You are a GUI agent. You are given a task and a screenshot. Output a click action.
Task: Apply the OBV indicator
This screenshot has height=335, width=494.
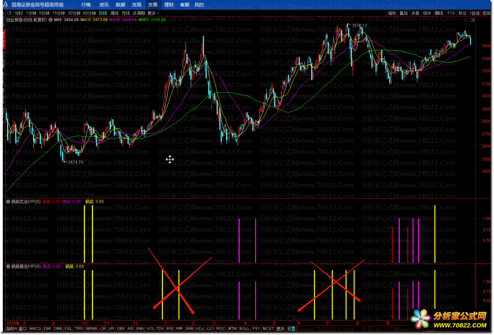point(121,329)
